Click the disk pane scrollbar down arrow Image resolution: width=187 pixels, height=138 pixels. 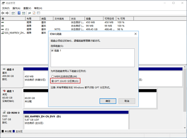click(x=185, y=128)
